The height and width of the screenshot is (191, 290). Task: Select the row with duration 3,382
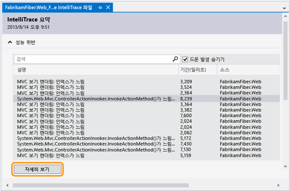[x=146, y=110]
